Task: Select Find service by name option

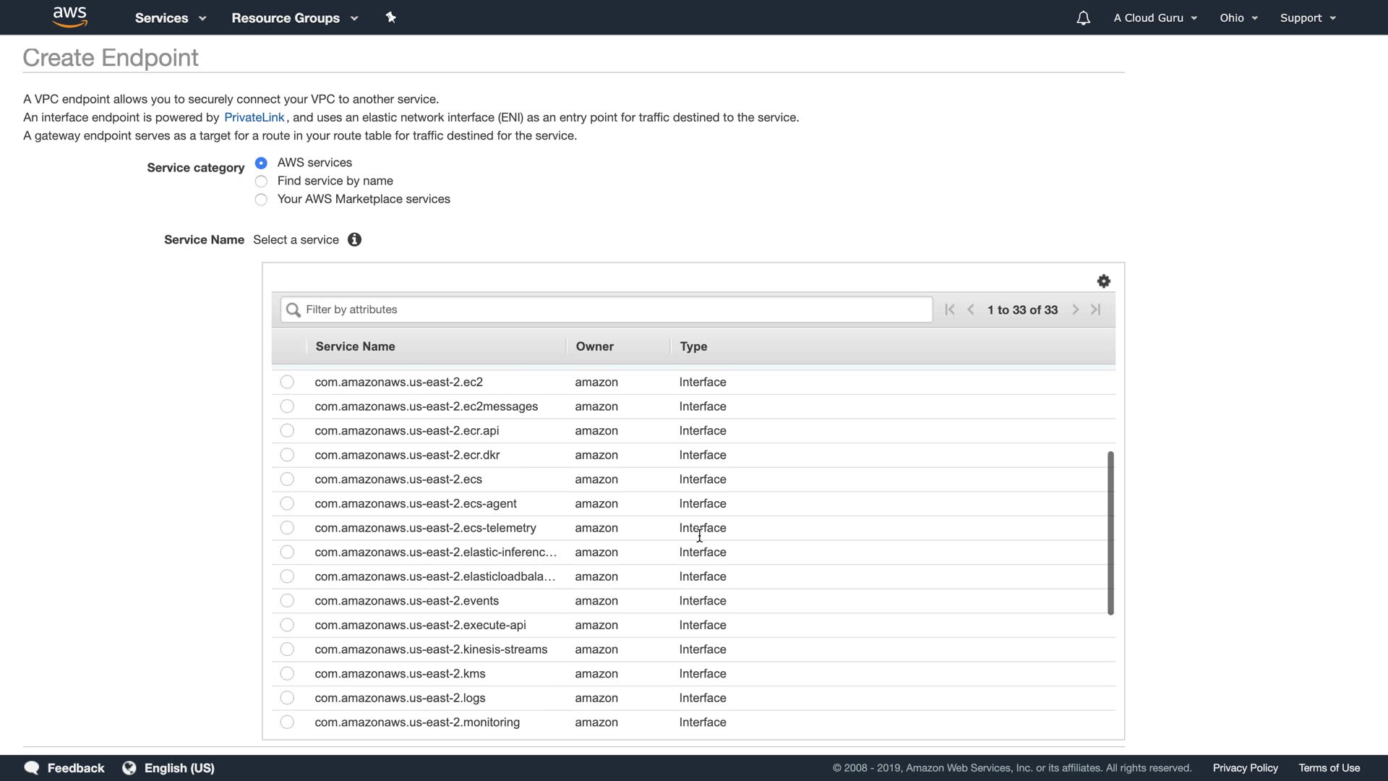Action: pos(261,182)
